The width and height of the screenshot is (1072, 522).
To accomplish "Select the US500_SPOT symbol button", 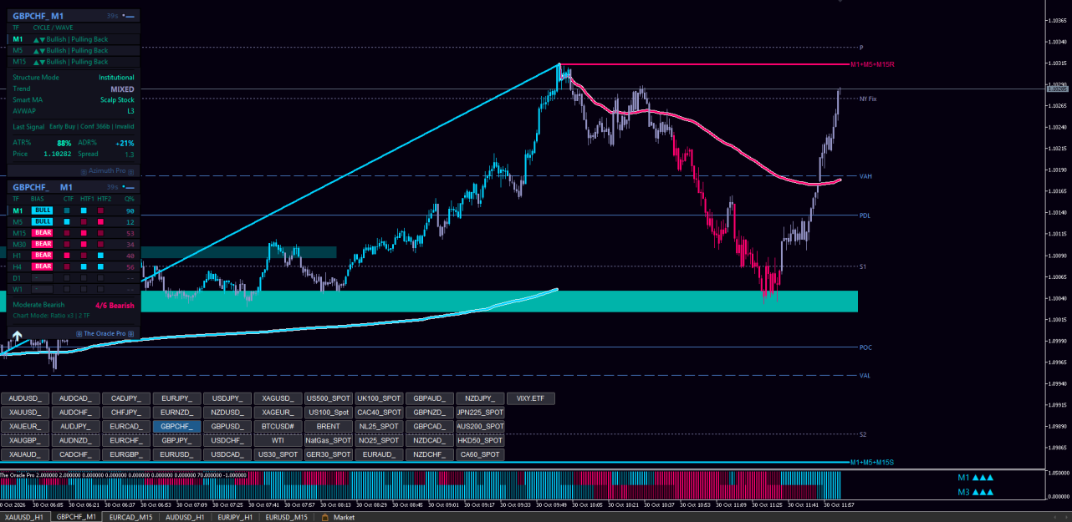I will pyautogui.click(x=328, y=398).
